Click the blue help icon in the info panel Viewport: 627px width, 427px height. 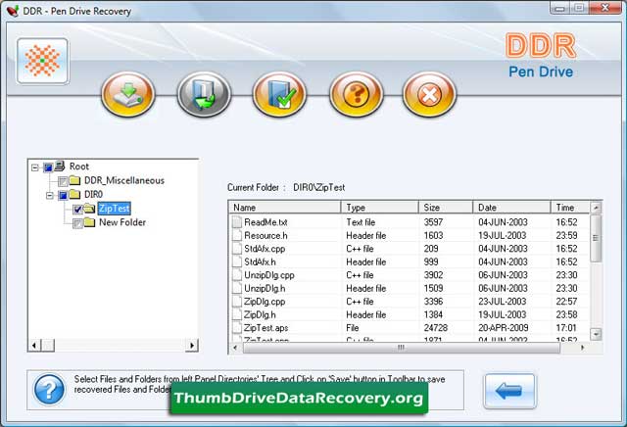pyautogui.click(x=49, y=390)
